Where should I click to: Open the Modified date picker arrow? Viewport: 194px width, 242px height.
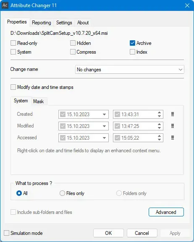coord(104,126)
